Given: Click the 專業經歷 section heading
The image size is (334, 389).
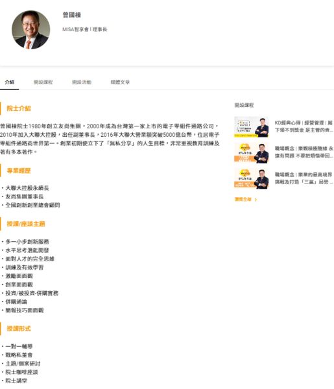Looking at the screenshot, I should (x=19, y=171).
